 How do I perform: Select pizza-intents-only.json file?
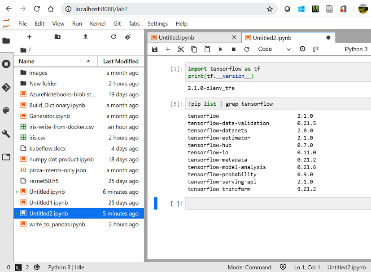point(79,170)
